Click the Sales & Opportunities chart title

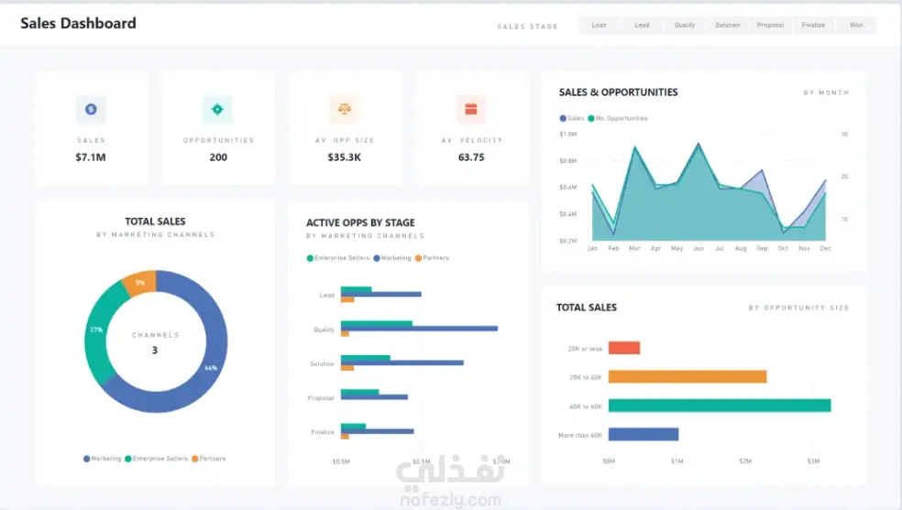[x=619, y=92]
